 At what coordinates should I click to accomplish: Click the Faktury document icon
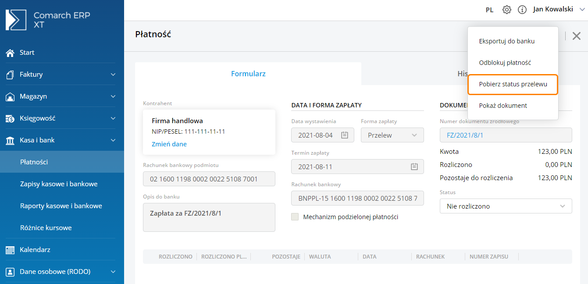coord(10,75)
